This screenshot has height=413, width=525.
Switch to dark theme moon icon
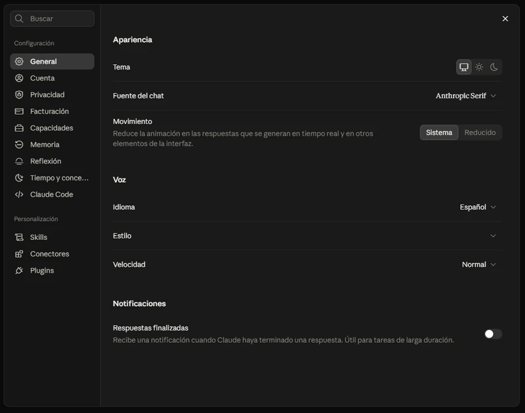coord(494,68)
